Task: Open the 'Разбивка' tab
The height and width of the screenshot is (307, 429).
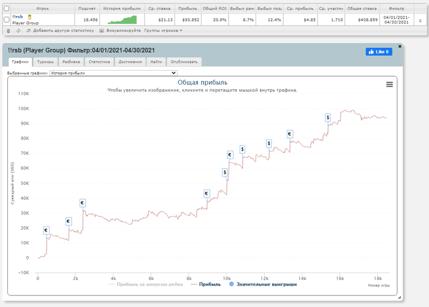Action: 71,61
